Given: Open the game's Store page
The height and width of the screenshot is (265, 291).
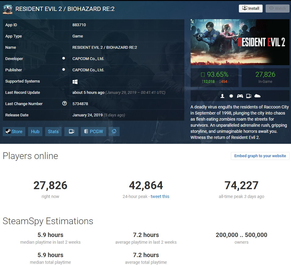Looking at the screenshot, I should point(14,131).
